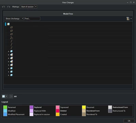Click the purple Replaced legend swatch
The height and width of the screenshot is (123, 136).
coord(31,107)
